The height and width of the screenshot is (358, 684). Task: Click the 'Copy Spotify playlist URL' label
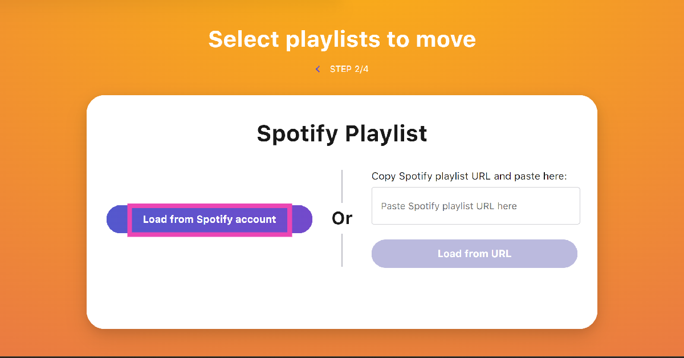point(469,176)
